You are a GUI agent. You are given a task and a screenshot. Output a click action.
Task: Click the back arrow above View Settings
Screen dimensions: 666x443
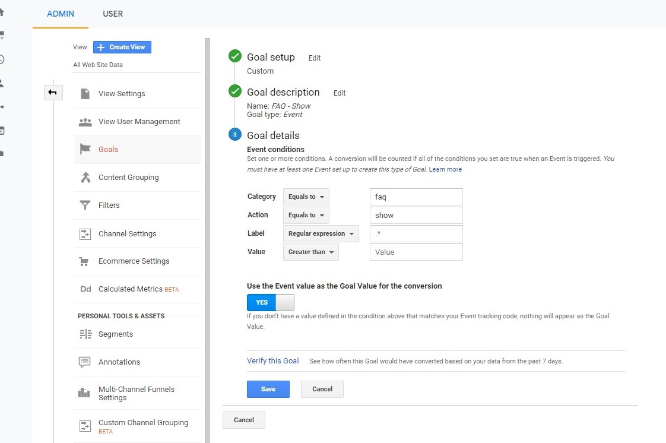(53, 93)
